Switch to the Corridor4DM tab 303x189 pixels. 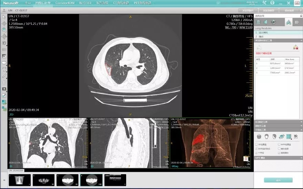(67, 3)
